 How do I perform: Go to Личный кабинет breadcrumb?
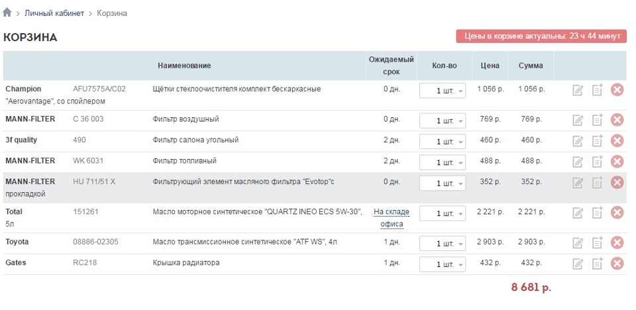click(x=54, y=13)
